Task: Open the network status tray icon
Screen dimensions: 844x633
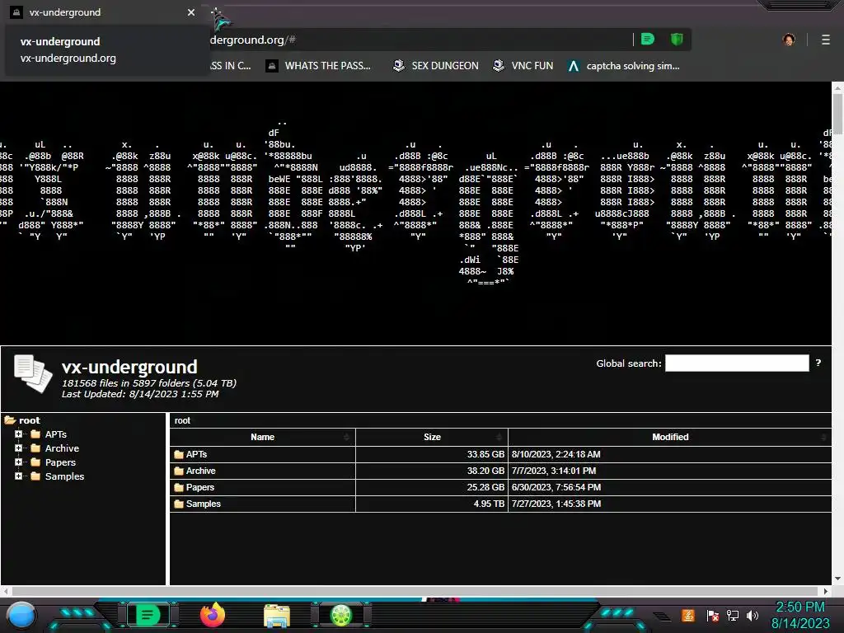Action: [732, 615]
